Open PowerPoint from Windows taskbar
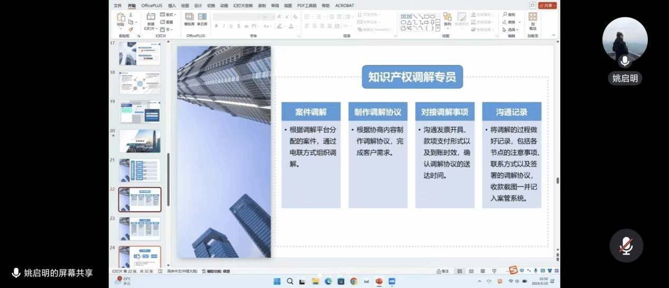Viewport: 669px width, 288px height. 379,282
